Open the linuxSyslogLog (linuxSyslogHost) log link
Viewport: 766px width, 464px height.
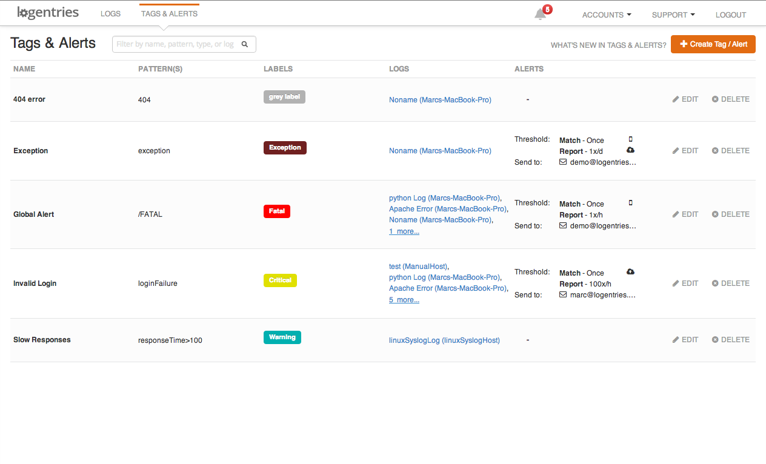click(x=444, y=340)
